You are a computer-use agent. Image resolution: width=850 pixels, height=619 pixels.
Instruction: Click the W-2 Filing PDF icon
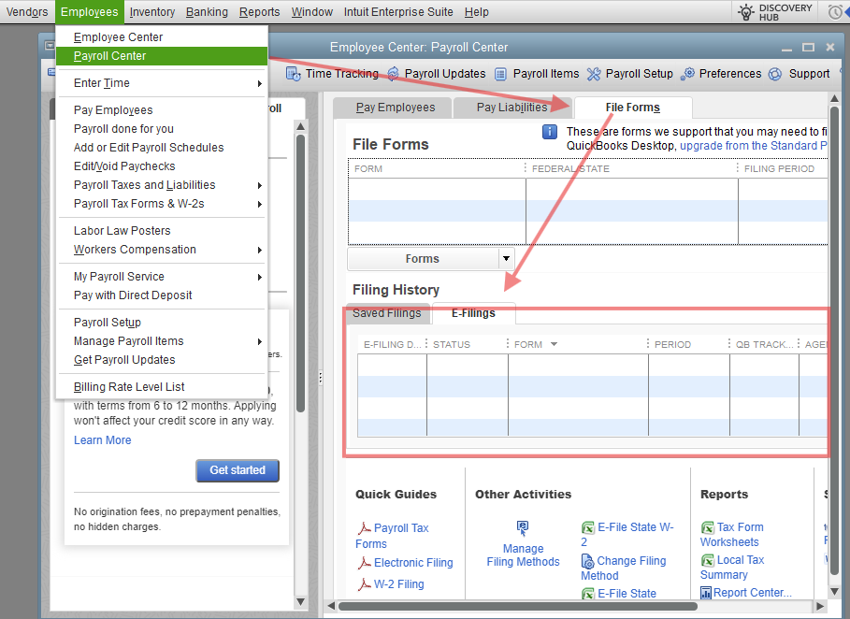coord(364,584)
